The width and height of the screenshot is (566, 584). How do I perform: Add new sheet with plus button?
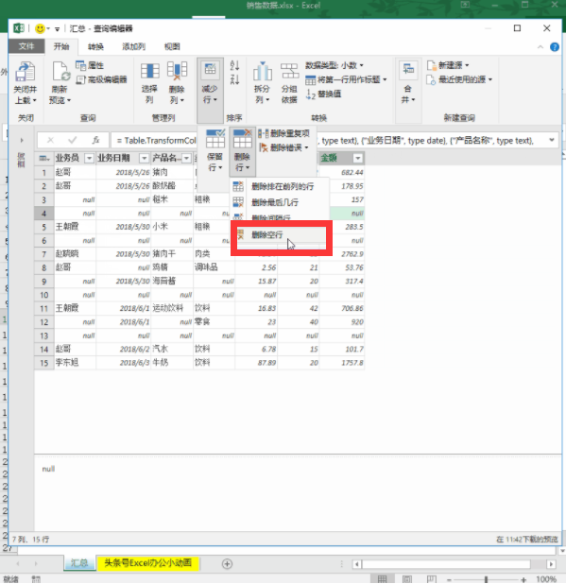227,564
